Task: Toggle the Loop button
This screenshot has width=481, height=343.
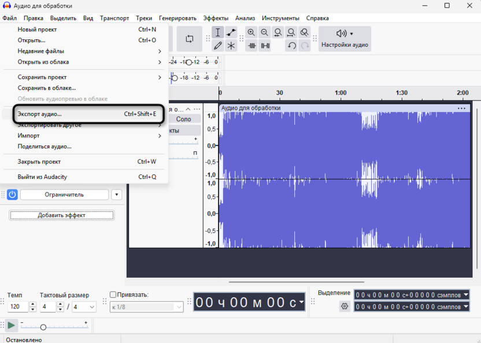Action: coord(190,39)
